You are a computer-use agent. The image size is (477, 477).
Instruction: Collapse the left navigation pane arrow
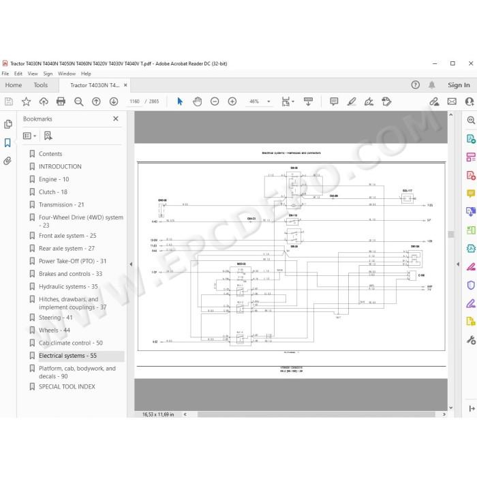pos(131,264)
